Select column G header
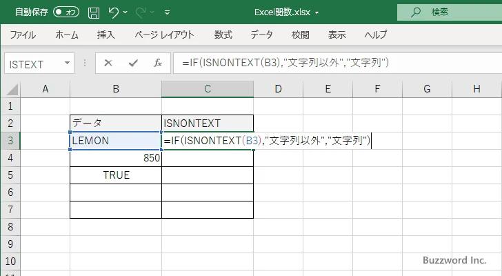Viewport: 502px width, 276px height. coord(427,89)
